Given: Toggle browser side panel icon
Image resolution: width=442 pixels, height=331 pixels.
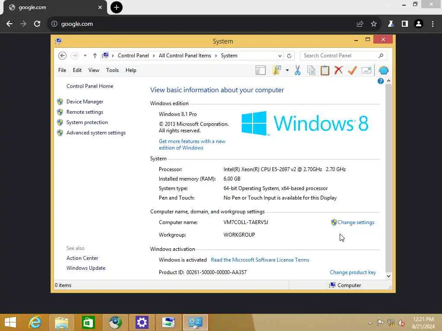Looking at the screenshot, I should 405,24.
